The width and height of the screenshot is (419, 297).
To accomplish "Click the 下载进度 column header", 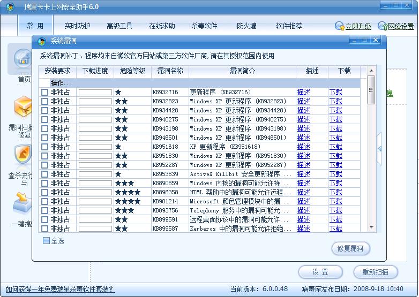I will point(95,71).
